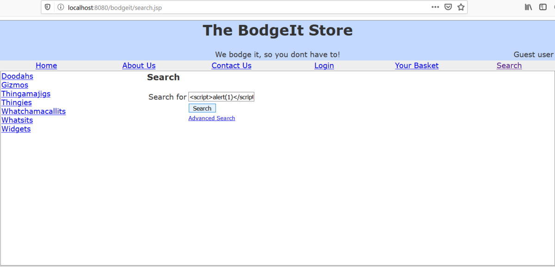This screenshot has height=267, width=555.
Task: Click the tracking protection shield icon
Action: coord(48,7)
